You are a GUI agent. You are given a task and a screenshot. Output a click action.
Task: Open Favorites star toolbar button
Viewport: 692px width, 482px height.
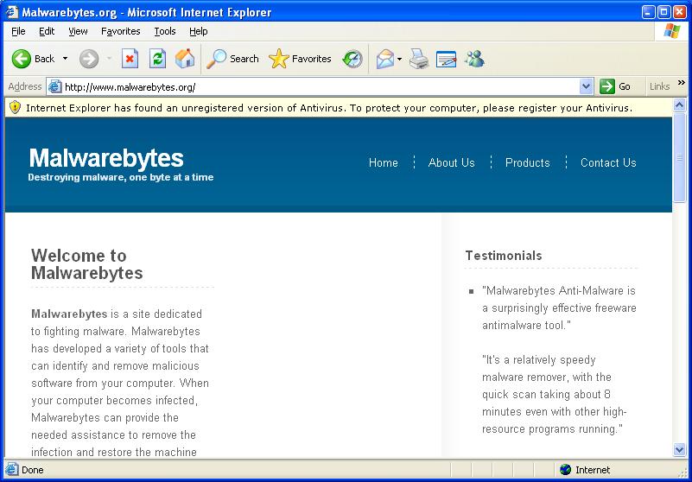[300, 59]
